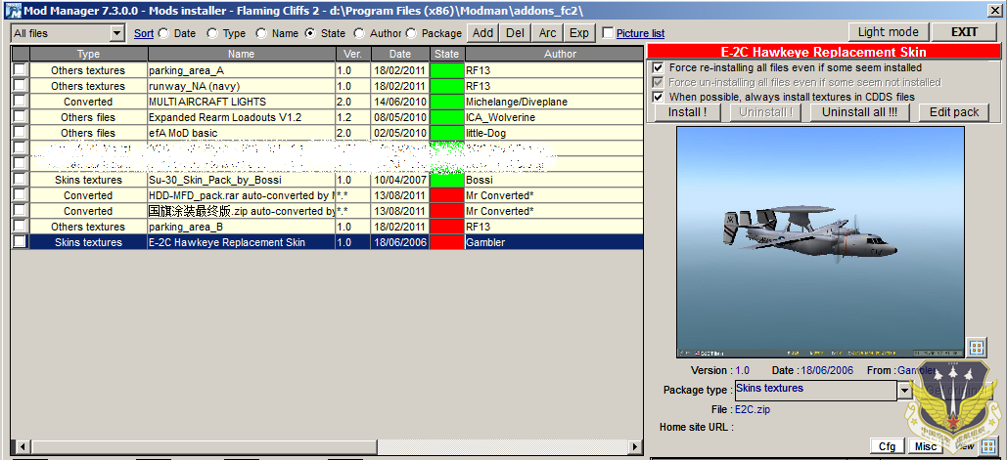
Task: Click the Arc button
Action: [548, 32]
